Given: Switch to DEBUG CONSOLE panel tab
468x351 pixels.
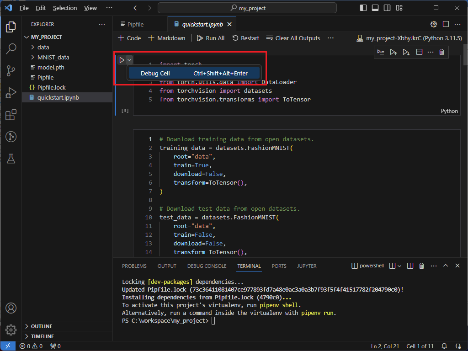Looking at the screenshot, I should click(x=207, y=266).
